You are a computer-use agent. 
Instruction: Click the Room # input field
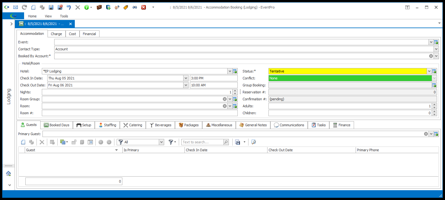pyautogui.click(x=140, y=113)
